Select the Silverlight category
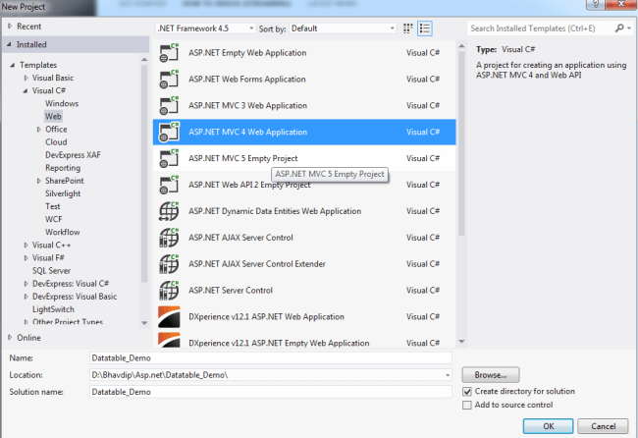The height and width of the screenshot is (438, 638). pos(63,193)
